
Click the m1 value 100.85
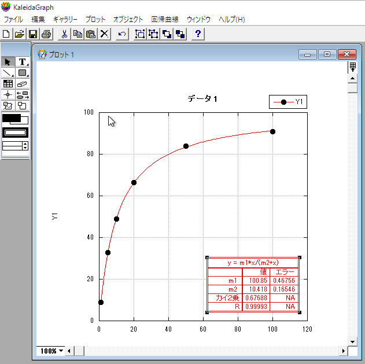tap(258, 281)
